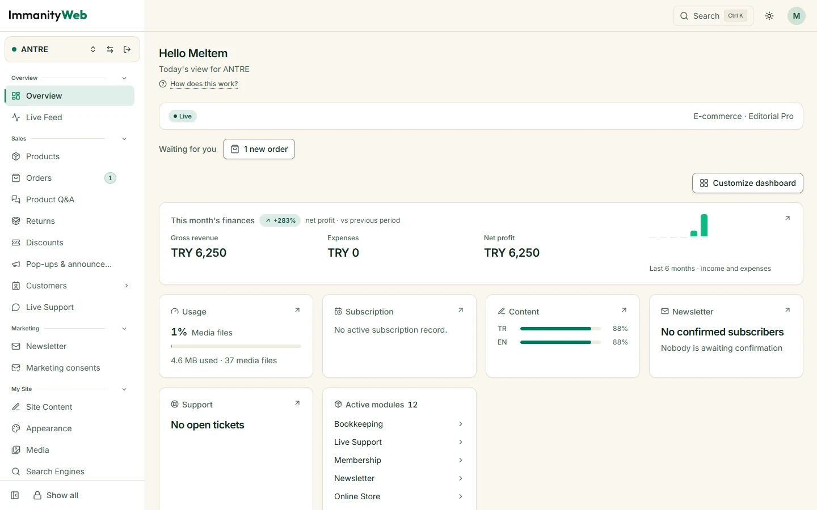
Task: Open Content card arrow icon
Action: (x=624, y=310)
